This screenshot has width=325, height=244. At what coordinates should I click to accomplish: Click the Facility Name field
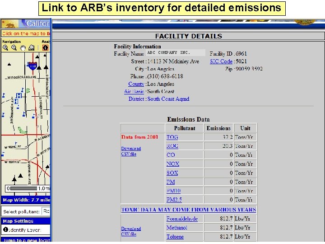click(x=175, y=53)
